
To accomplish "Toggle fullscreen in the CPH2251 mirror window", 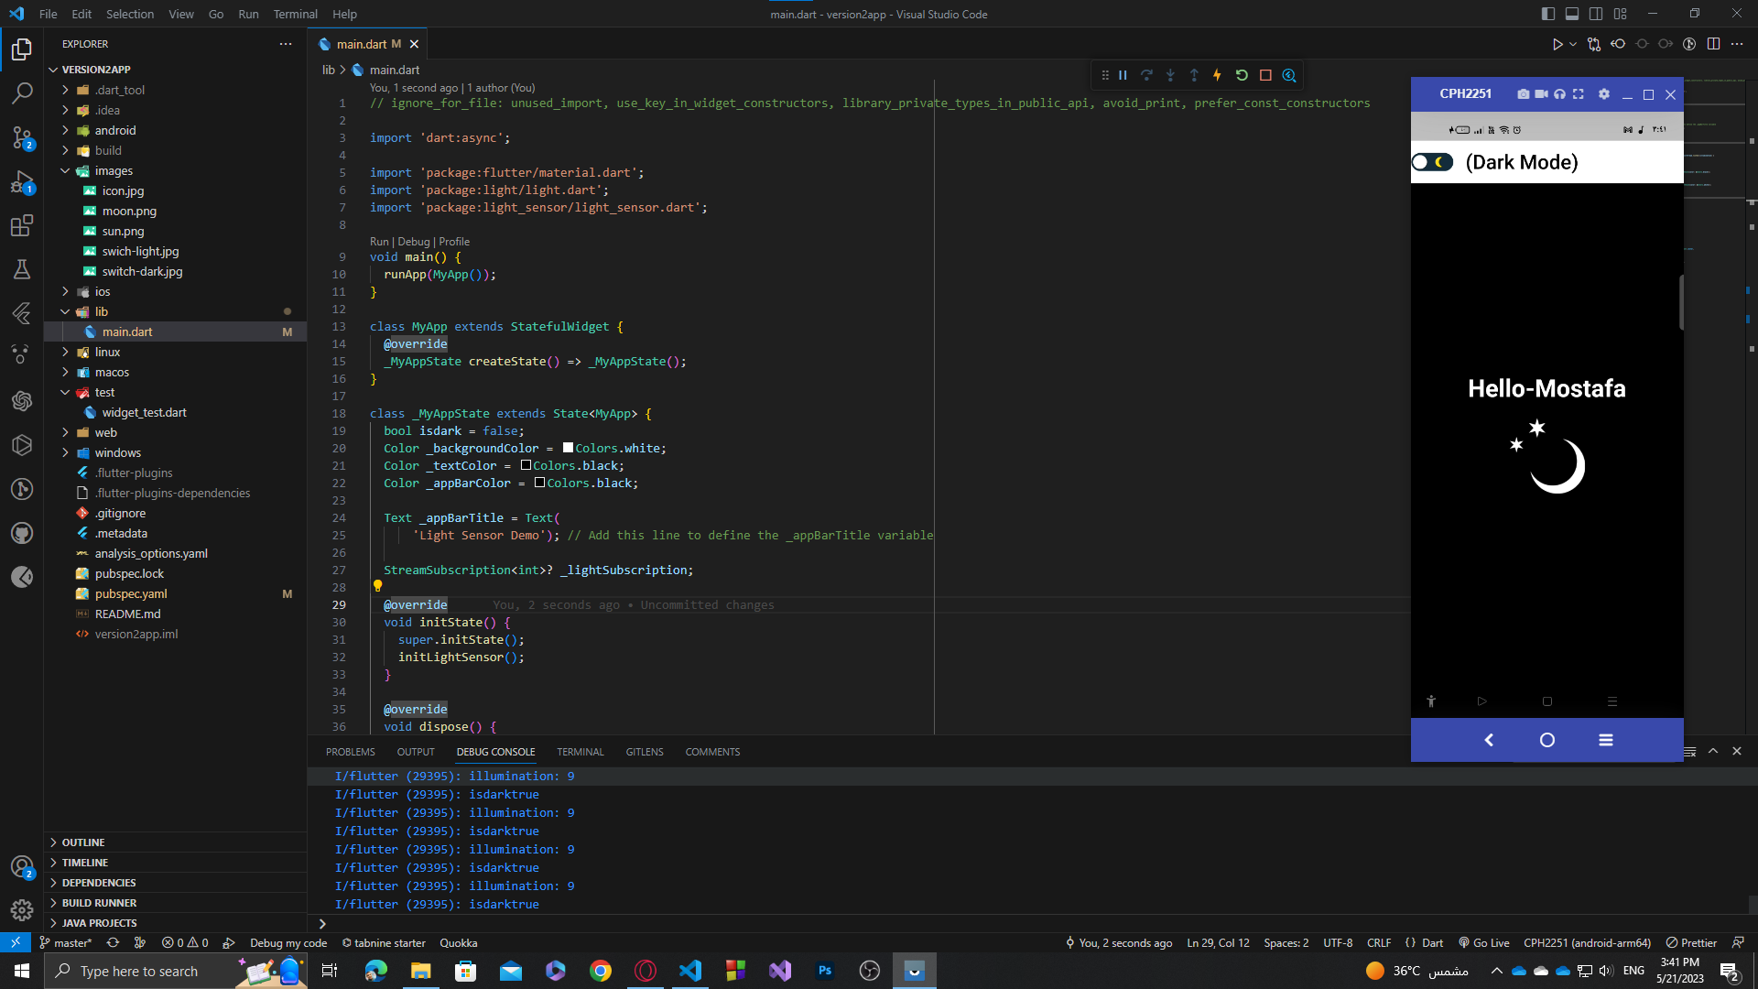I will point(1579,94).
